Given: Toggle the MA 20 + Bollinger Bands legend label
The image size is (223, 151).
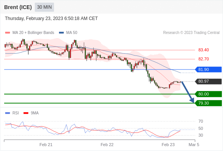Looking at the screenshot, I should click(x=33, y=33).
